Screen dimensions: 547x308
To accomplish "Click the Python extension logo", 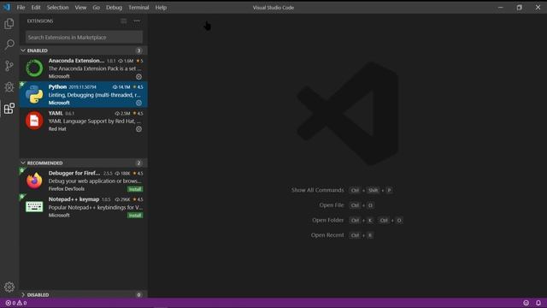I will pyautogui.click(x=34, y=94).
